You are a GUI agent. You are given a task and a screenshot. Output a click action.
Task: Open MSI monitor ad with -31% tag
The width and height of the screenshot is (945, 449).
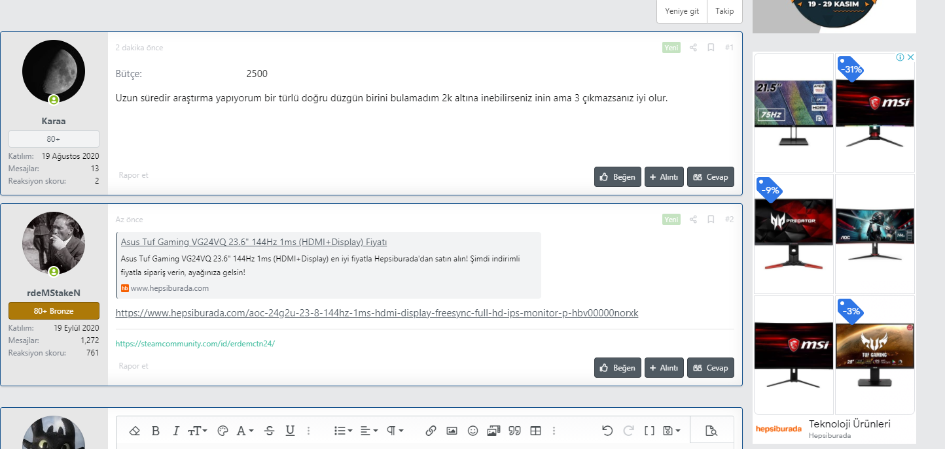click(875, 112)
